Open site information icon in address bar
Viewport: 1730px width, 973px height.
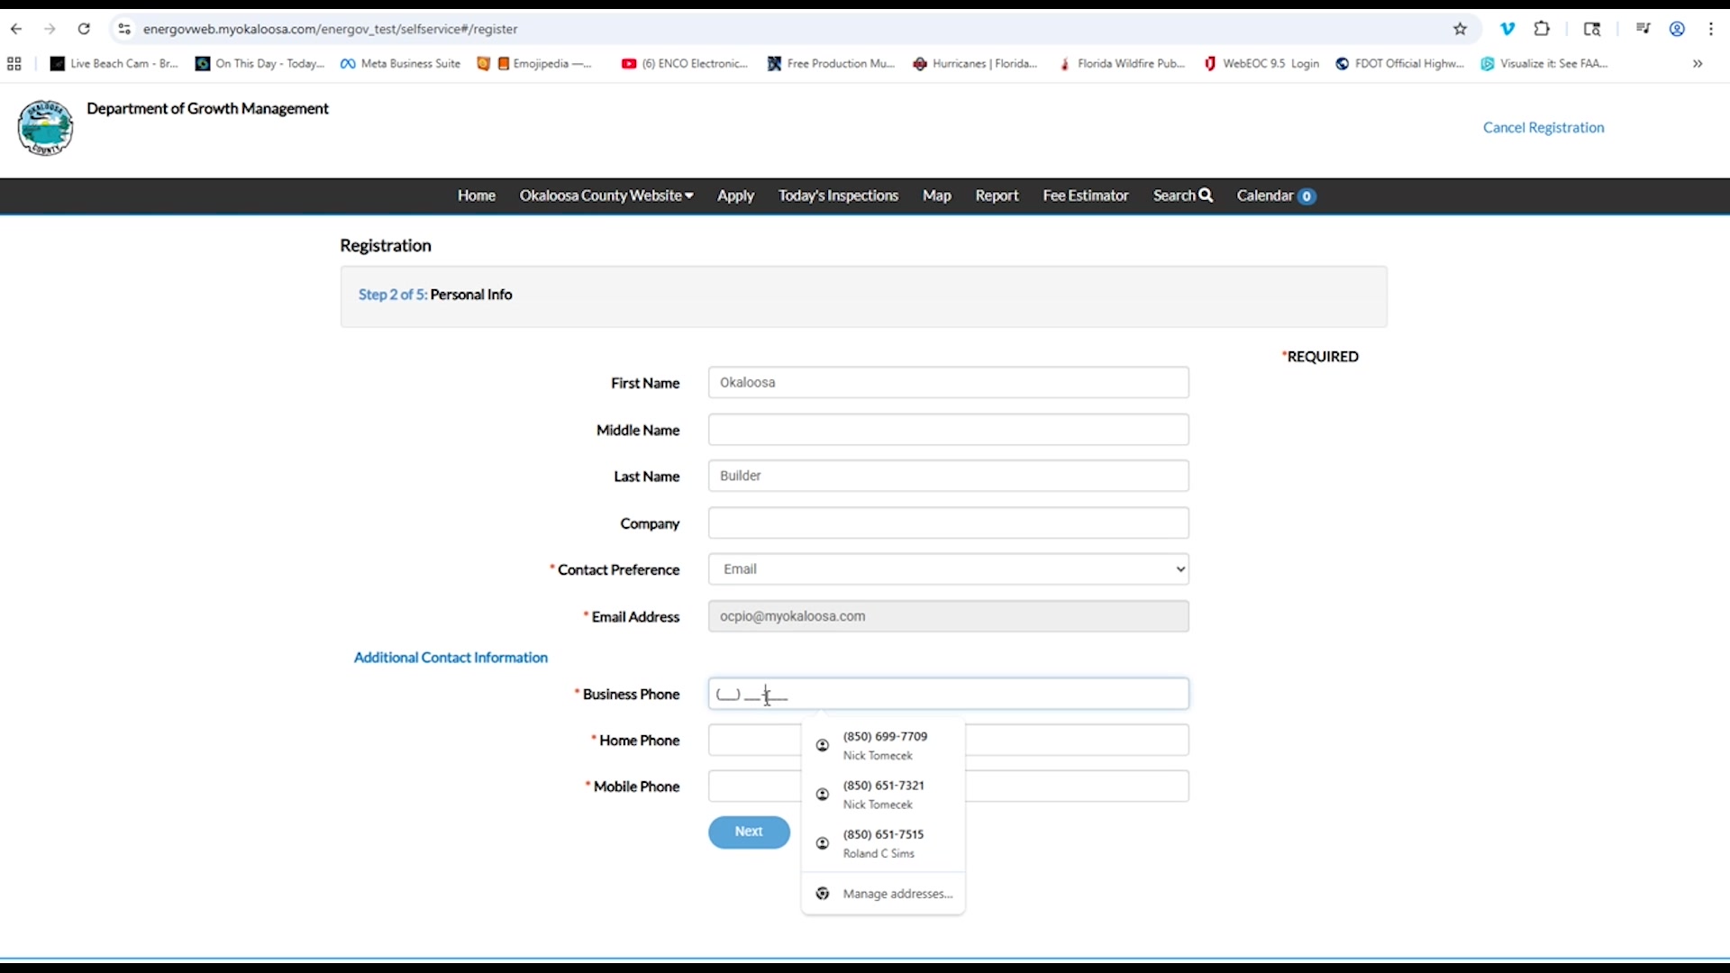124,29
